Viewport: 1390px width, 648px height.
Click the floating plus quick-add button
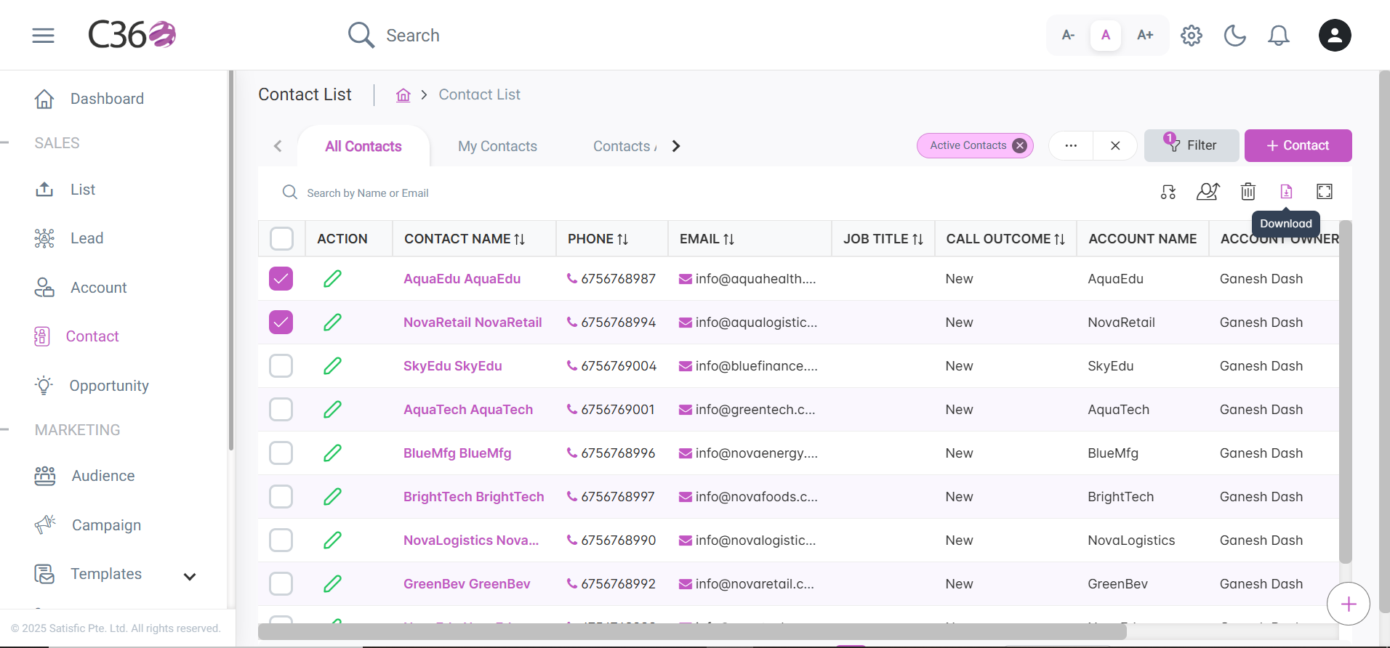click(1349, 604)
